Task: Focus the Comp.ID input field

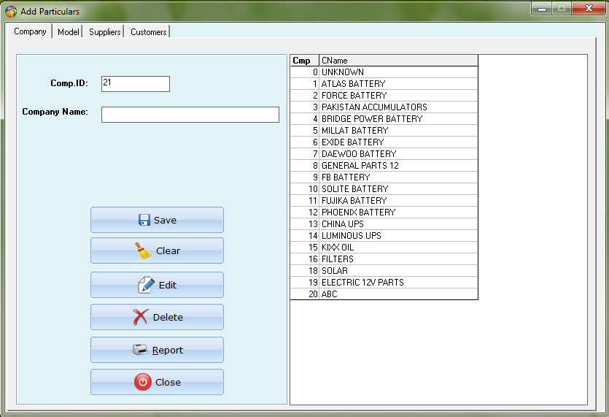Action: (136, 84)
